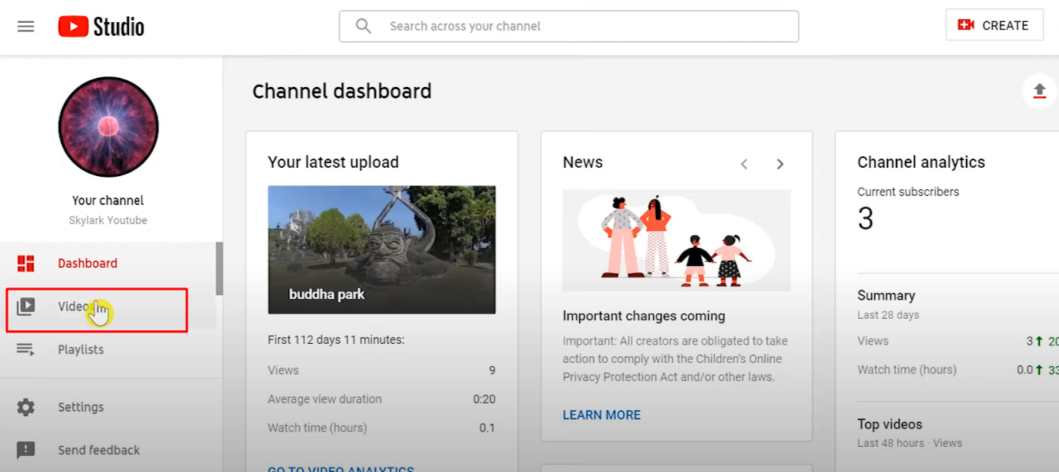The height and width of the screenshot is (472, 1059).
Task: Click the LEARN MORE link
Action: [601, 415]
